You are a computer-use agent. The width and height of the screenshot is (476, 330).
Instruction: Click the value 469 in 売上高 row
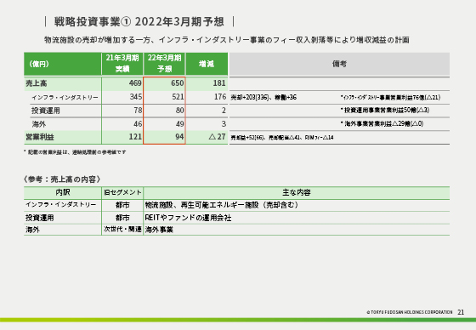click(135, 83)
